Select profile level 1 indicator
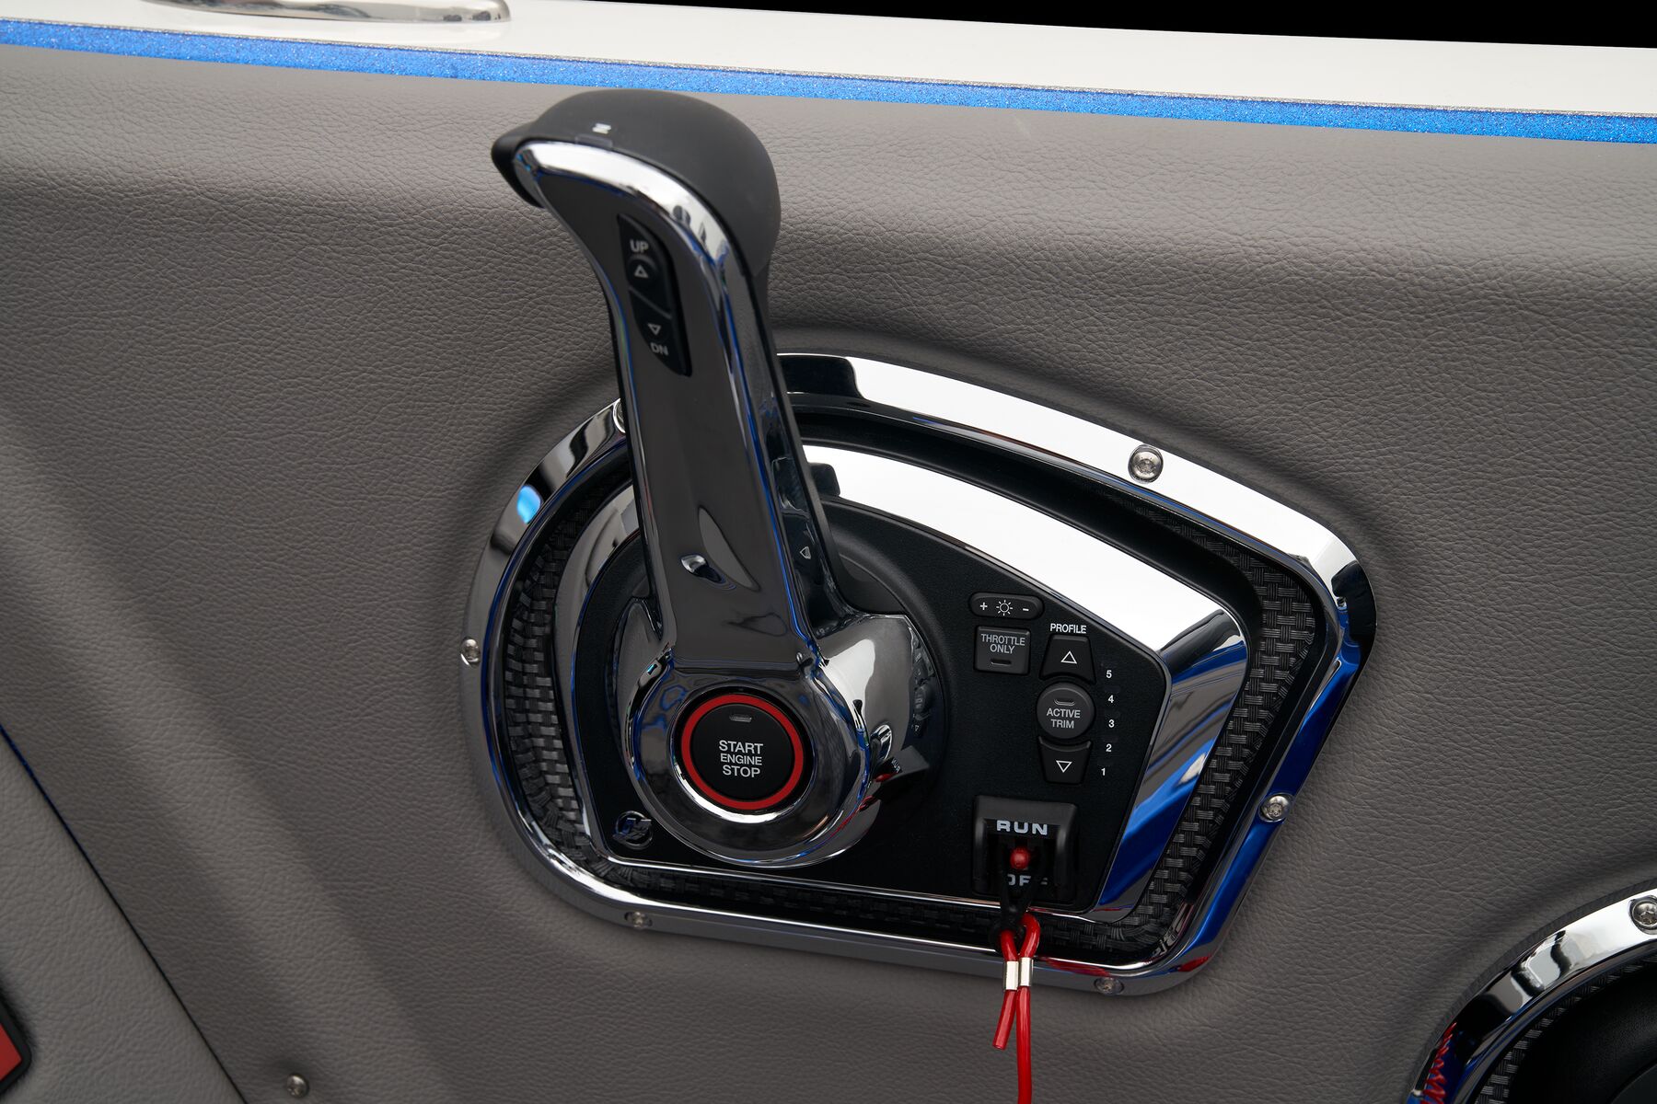 pos(1104,772)
